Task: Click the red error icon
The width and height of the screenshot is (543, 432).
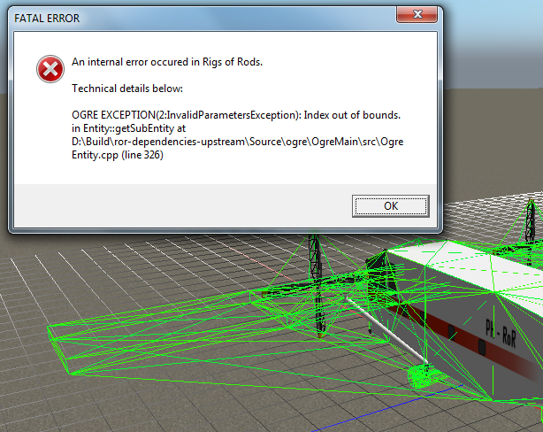Action: coord(50,69)
